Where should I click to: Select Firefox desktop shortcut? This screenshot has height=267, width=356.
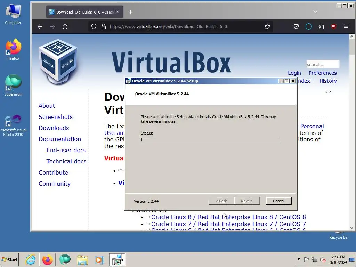point(13,49)
